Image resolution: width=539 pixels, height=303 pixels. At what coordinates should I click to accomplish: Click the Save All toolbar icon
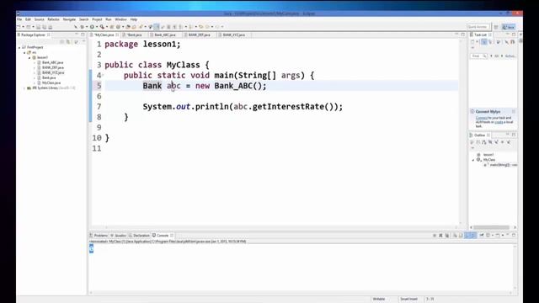(45, 27)
